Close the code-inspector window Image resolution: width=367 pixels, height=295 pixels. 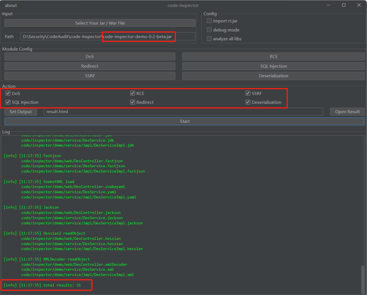[359, 5]
